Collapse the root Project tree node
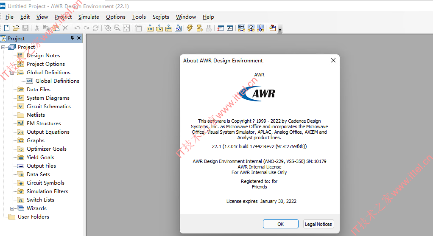 [x=3, y=47]
